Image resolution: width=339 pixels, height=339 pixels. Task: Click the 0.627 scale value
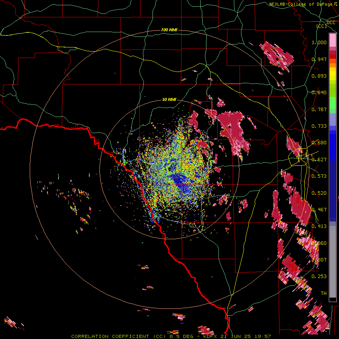pyautogui.click(x=319, y=160)
